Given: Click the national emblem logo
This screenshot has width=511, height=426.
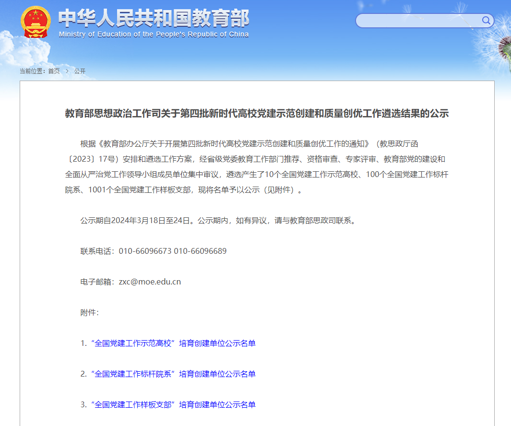Looking at the screenshot, I should (x=36, y=22).
